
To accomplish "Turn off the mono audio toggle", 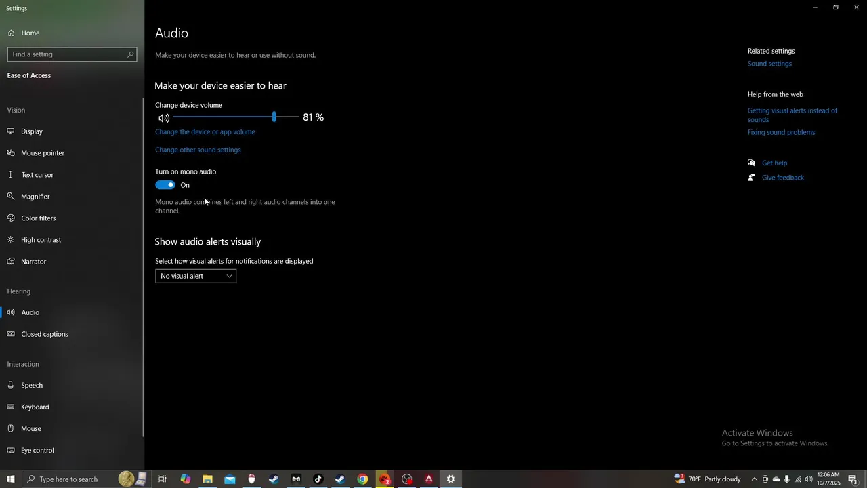I will tap(165, 185).
